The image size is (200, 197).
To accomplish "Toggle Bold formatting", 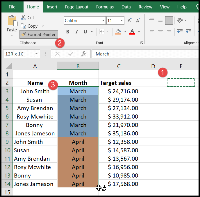I will coord(68,32).
